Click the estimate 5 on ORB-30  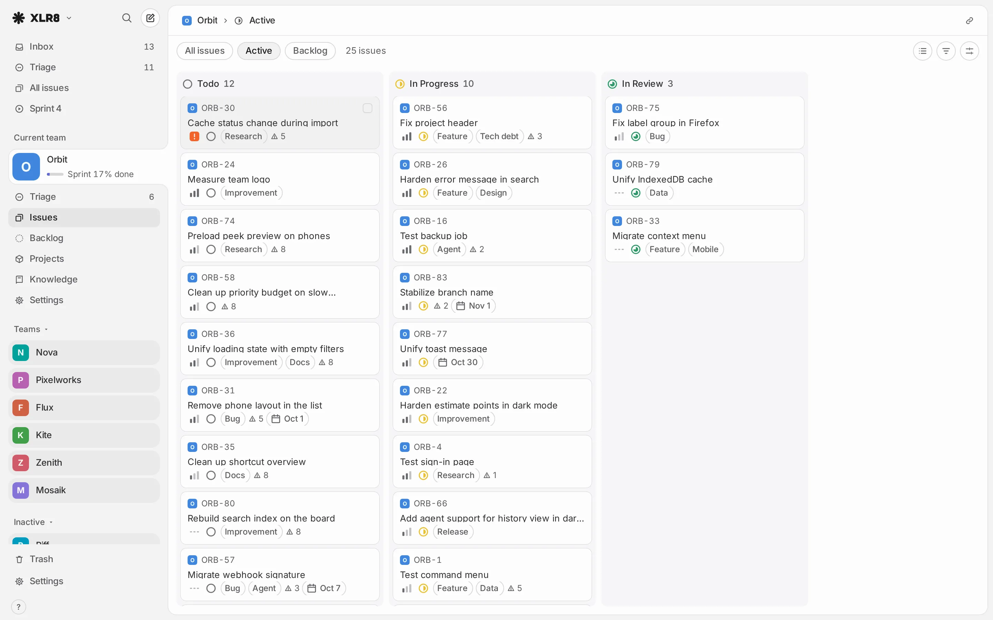279,136
